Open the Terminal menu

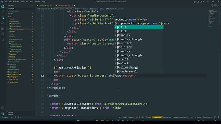point(37,2)
